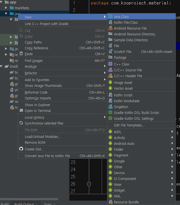Click the Kotlin File/Class icon
Viewport: 180px width, 205px height.
pyautogui.click(x=111, y=22)
